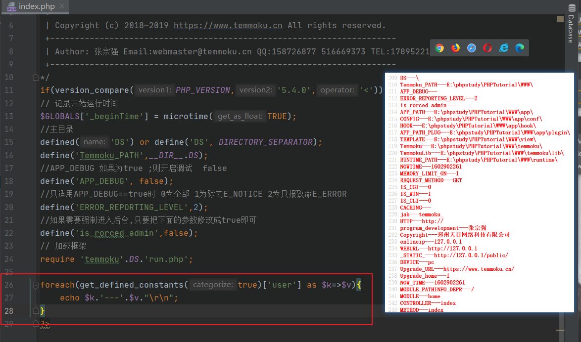Click output line 'ERROR_REPORTING_LEVEL---2'
This screenshot has width=581, height=342.
point(438,98)
